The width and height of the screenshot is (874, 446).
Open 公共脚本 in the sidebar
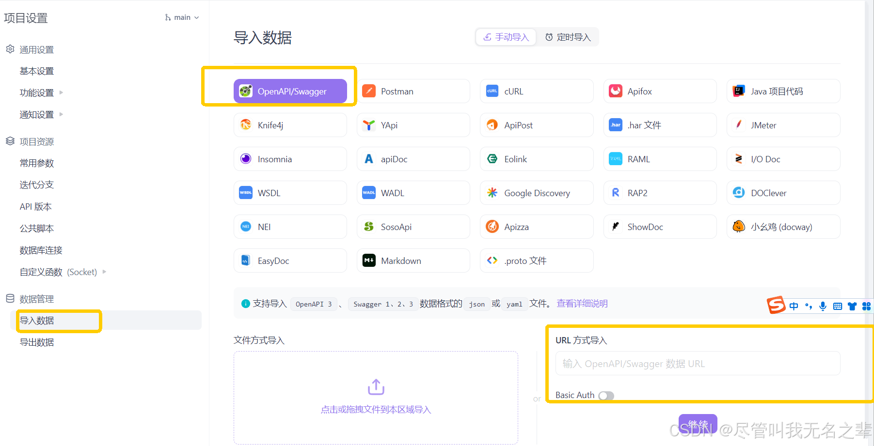[37, 229]
